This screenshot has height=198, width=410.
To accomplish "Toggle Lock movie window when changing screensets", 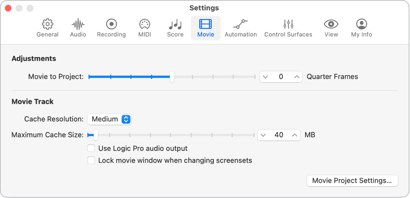I will 91,160.
